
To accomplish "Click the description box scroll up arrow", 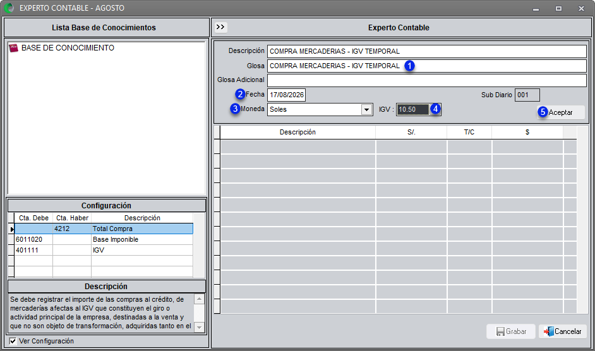I will coord(199,299).
